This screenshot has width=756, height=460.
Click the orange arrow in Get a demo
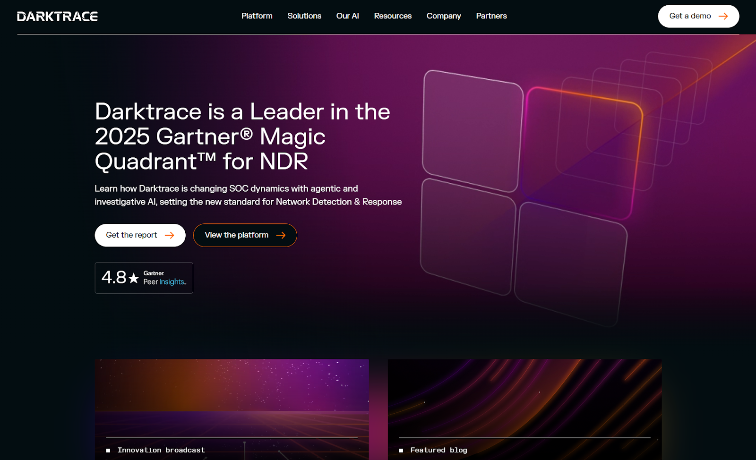pos(723,17)
